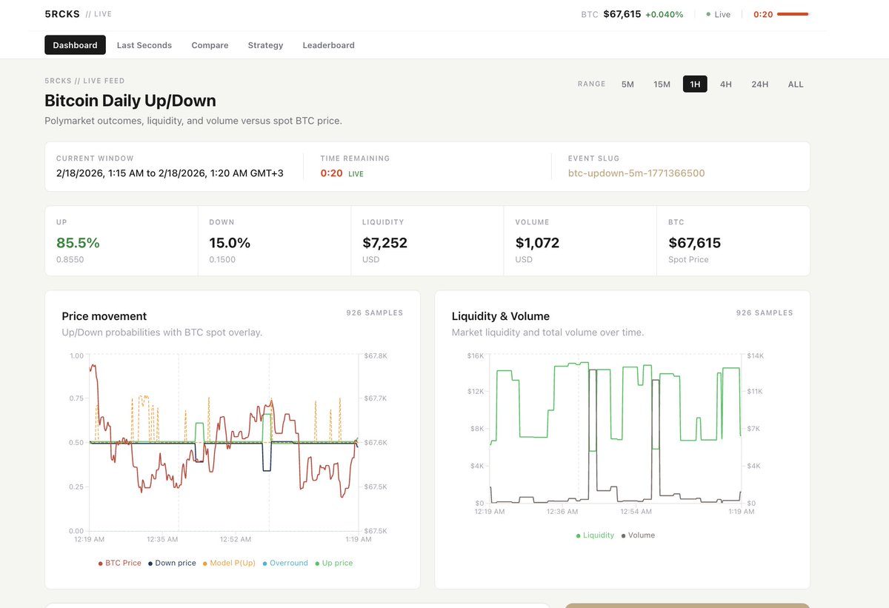This screenshot has height=608, width=889.
Task: Toggle Volume legend item
Action: [x=638, y=535]
